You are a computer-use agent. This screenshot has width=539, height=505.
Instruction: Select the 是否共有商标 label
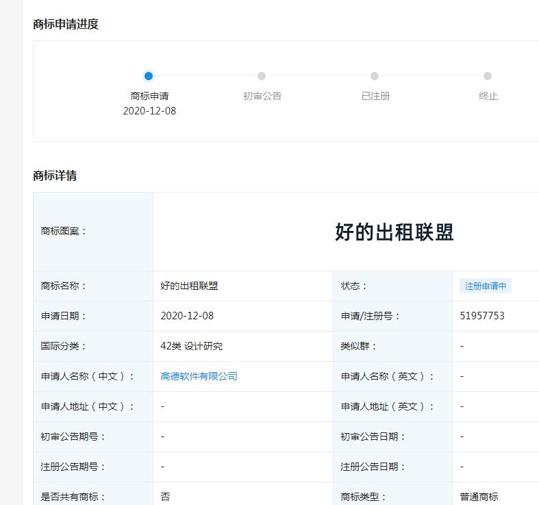coord(73,497)
